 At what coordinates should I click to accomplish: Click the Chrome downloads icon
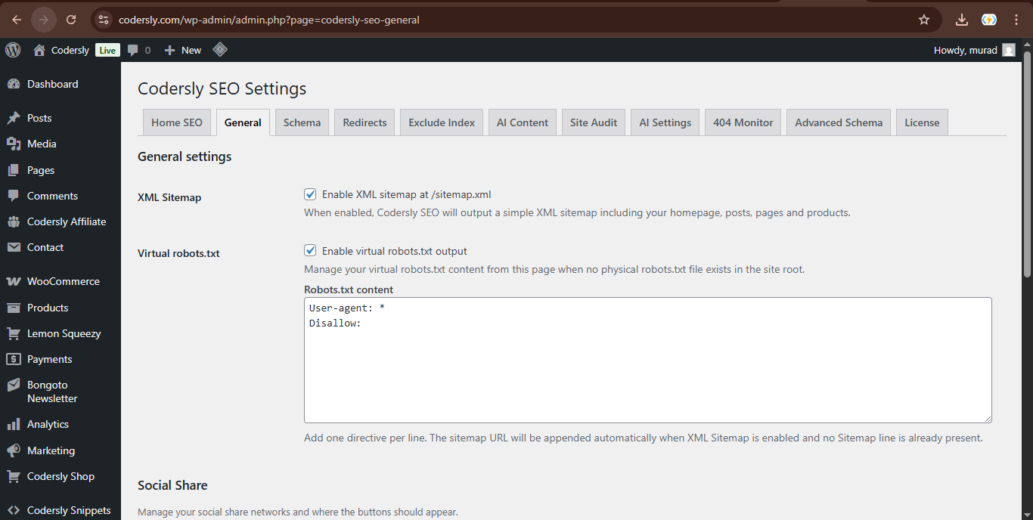pyautogui.click(x=962, y=20)
